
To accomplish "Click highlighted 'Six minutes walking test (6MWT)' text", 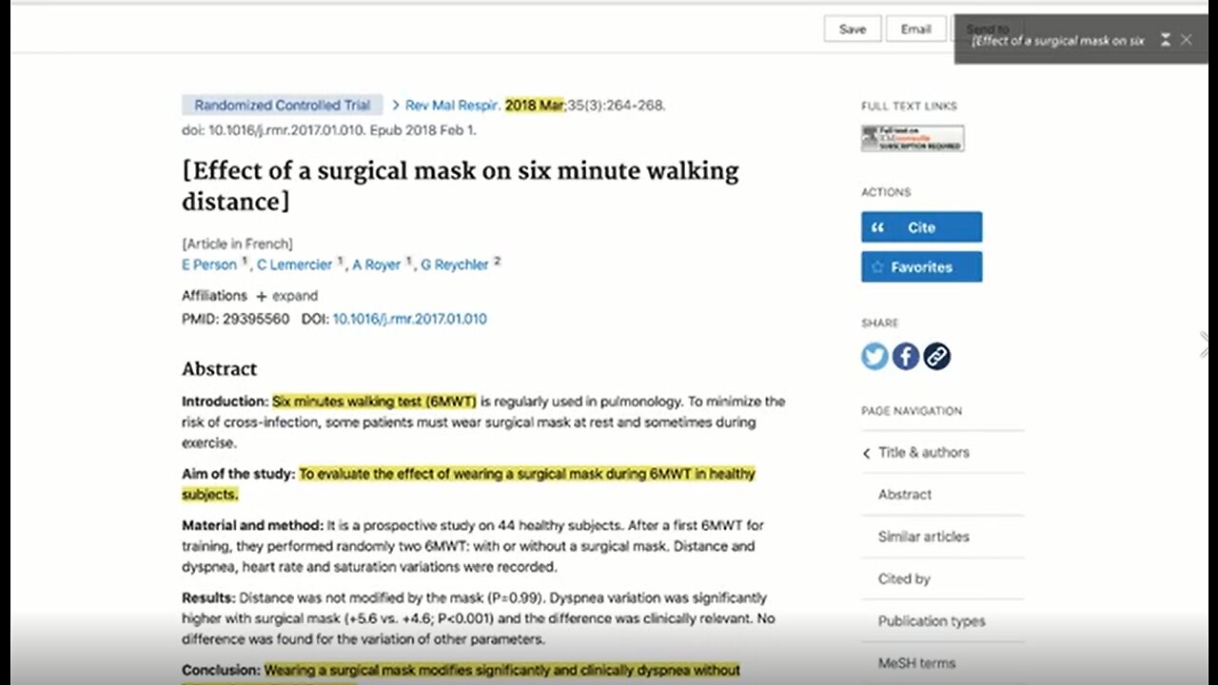I will tap(374, 401).
